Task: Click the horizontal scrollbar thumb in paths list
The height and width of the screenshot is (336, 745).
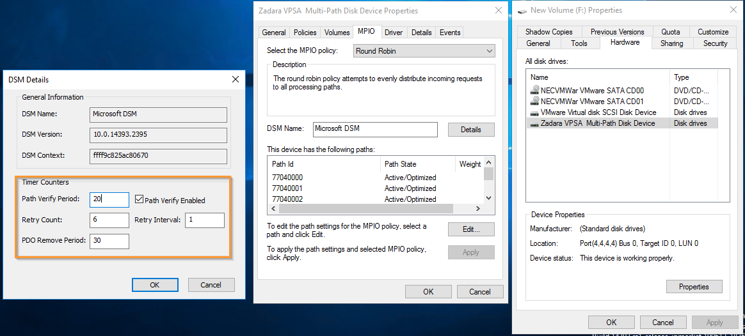Action: tap(366, 208)
